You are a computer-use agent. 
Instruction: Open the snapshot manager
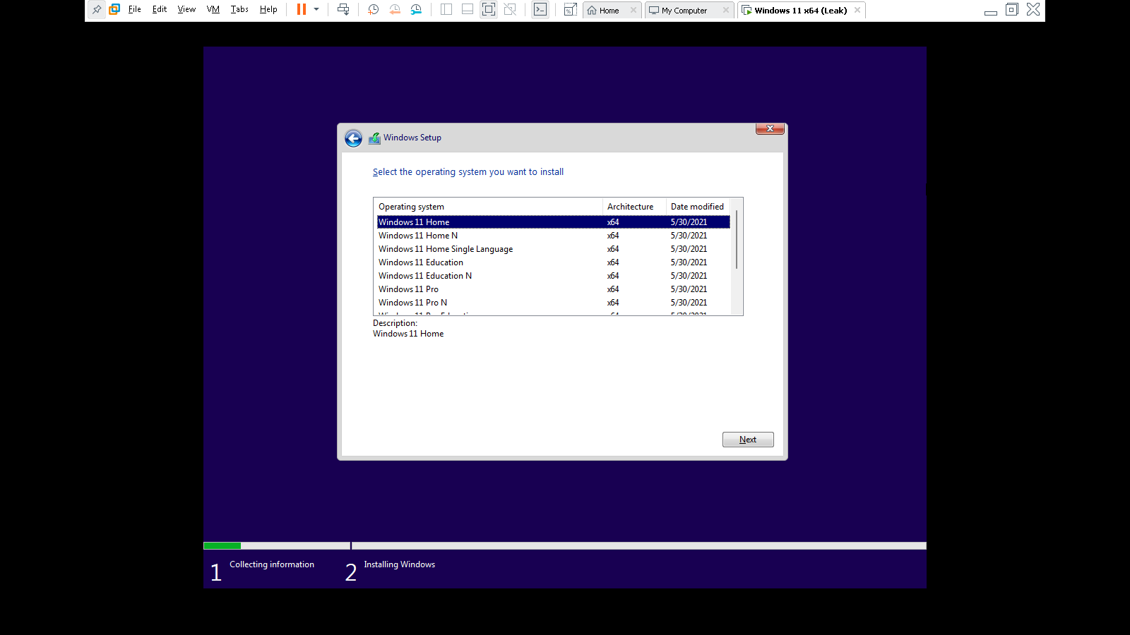click(416, 10)
